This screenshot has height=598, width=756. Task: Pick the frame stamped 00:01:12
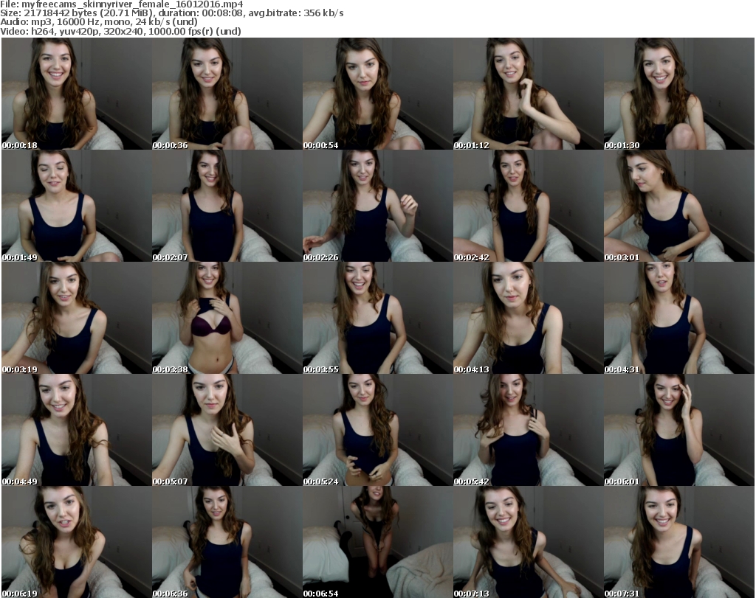pos(528,94)
